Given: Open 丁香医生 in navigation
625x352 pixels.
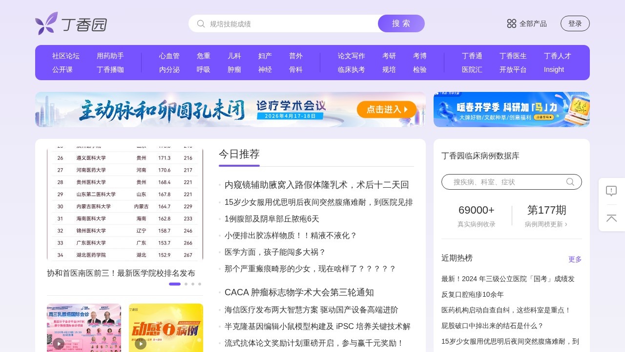Looking at the screenshot, I should click(513, 56).
